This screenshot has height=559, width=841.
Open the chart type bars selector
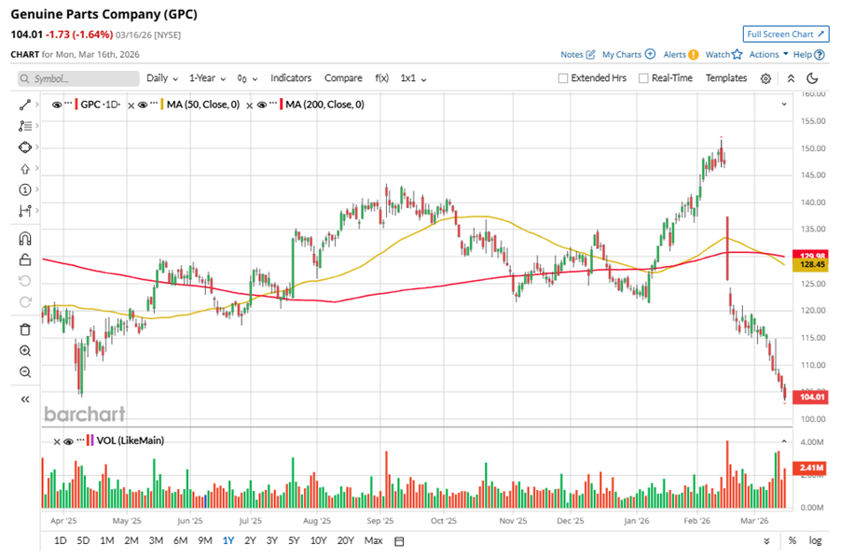tap(247, 78)
